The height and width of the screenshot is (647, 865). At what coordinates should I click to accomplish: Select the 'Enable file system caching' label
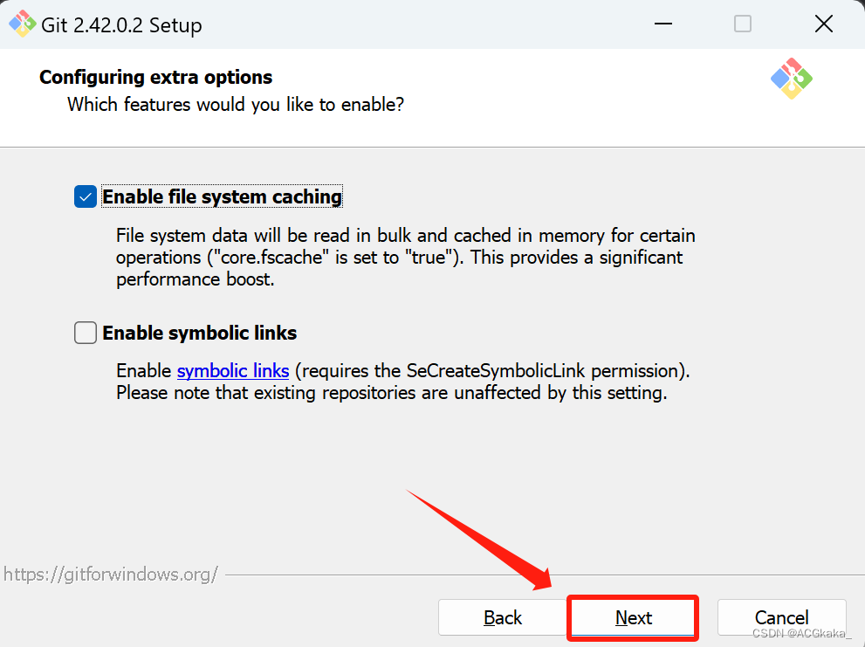223,196
